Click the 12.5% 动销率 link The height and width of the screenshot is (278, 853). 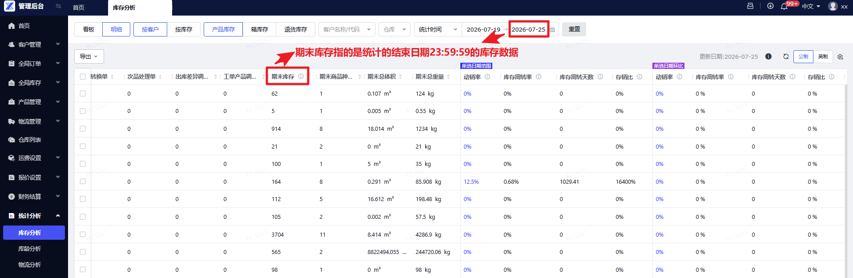coord(471,181)
